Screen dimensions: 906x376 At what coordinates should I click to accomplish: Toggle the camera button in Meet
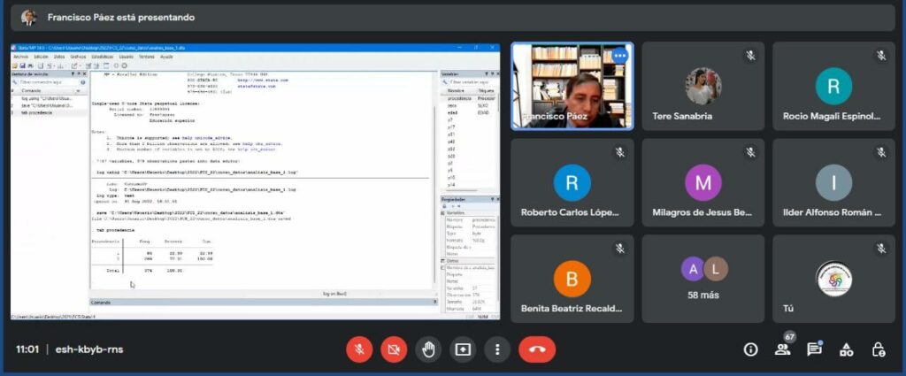(394, 349)
